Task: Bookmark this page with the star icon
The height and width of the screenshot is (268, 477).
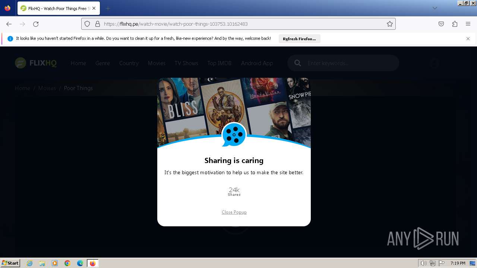Action: (x=390, y=24)
